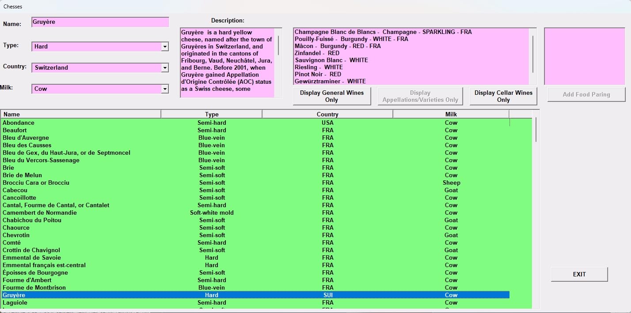Image resolution: width=631 pixels, height=313 pixels.
Task: Select the Fourme de Montbrison row
Action: pyautogui.click(x=255, y=287)
